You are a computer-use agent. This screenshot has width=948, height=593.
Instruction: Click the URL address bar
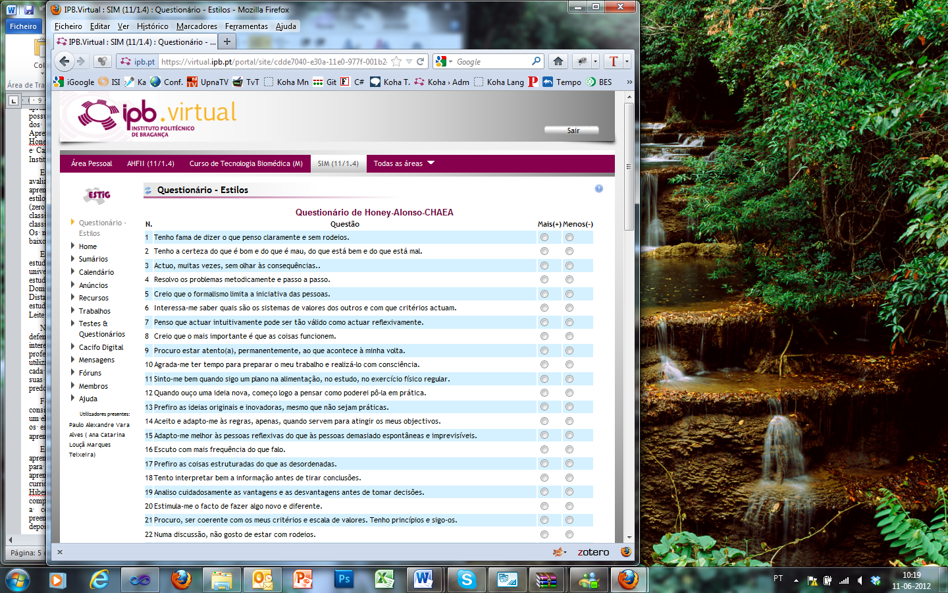tap(273, 61)
